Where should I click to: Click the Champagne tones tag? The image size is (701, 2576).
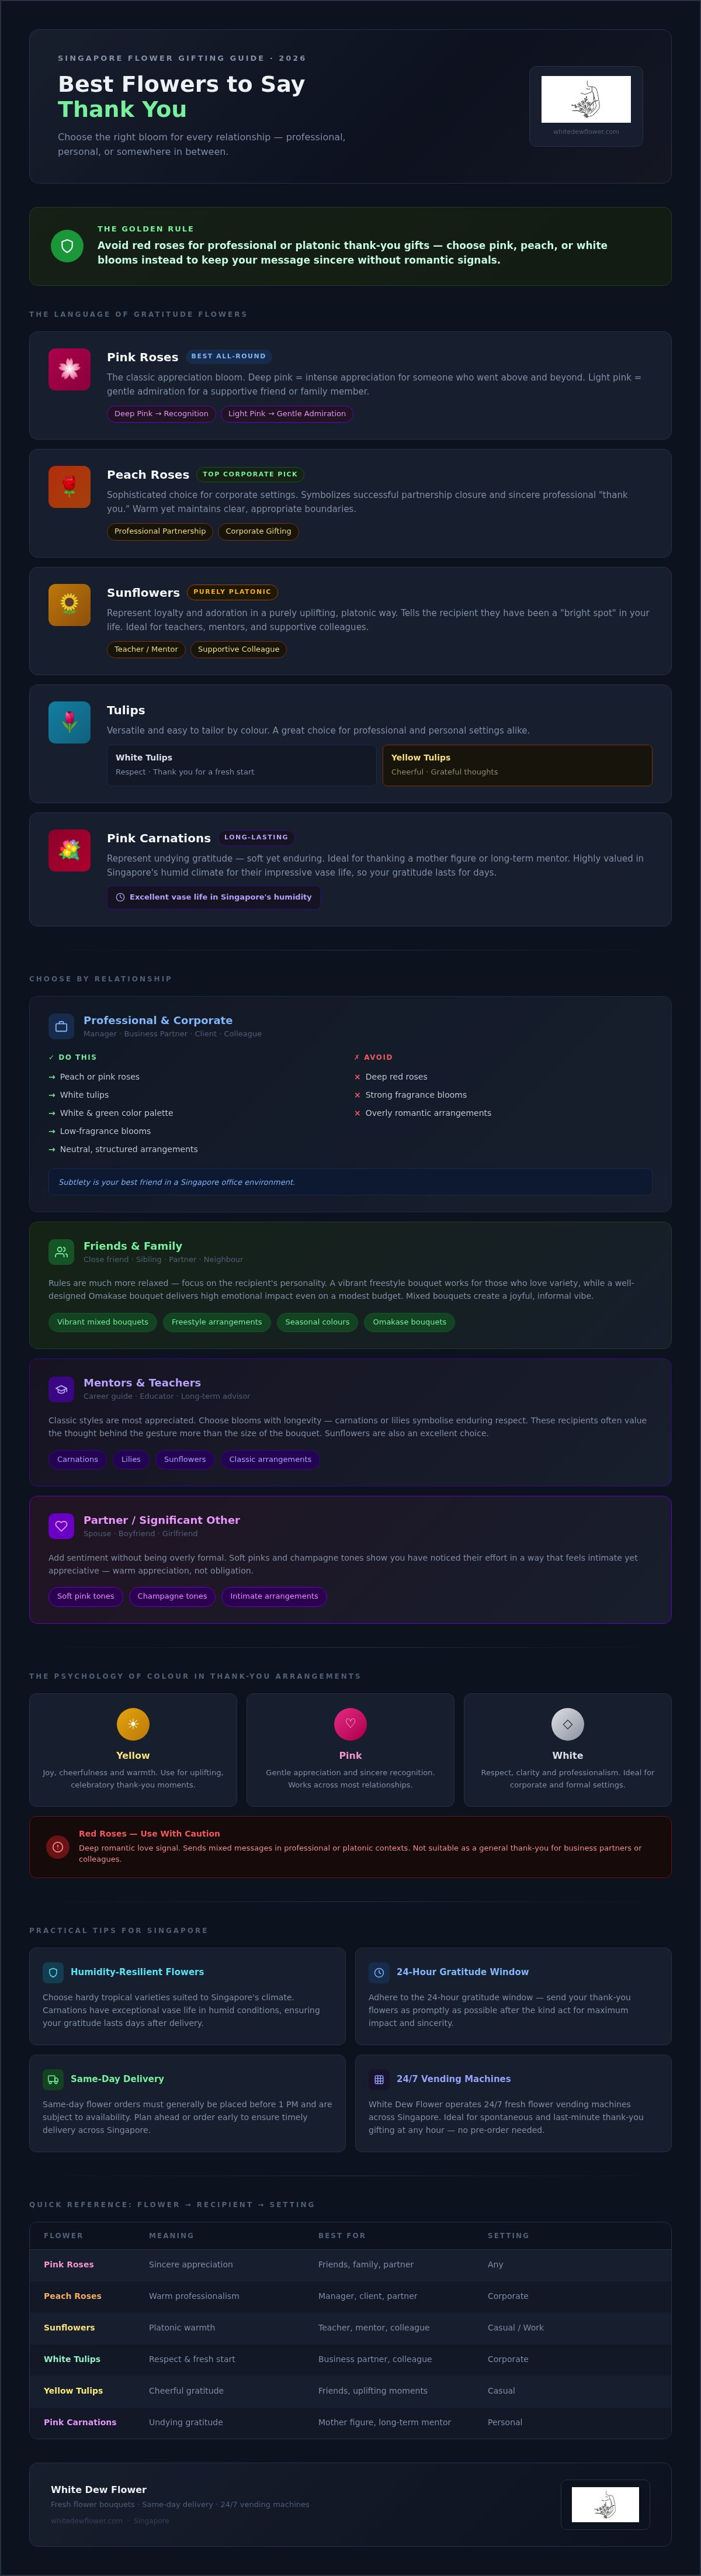[172, 1596]
